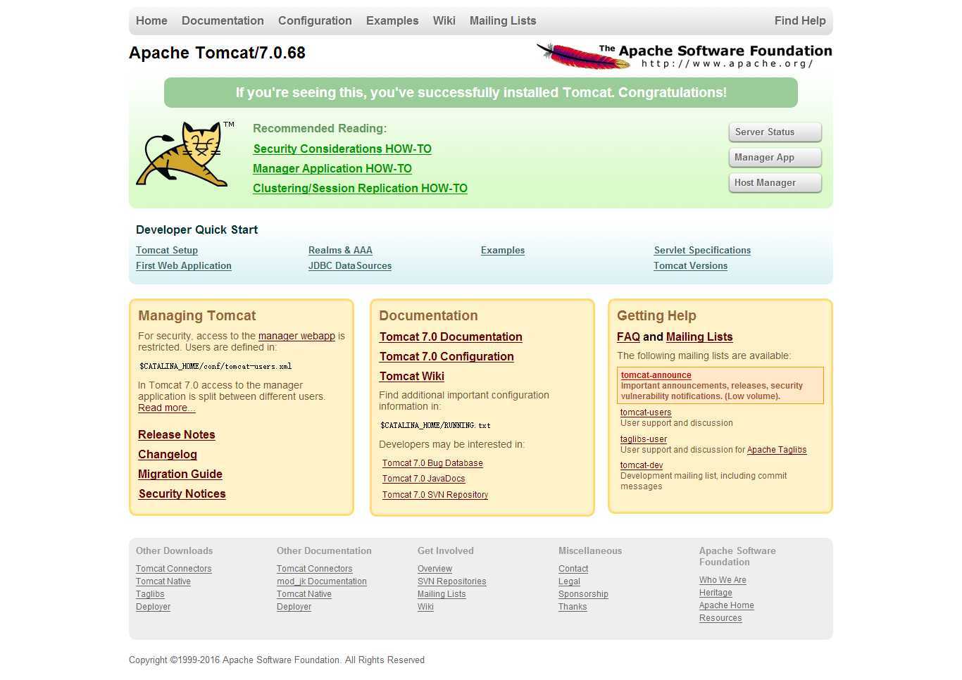Launch the Host Manager button
The width and height of the screenshot is (962, 680).
[x=775, y=183]
